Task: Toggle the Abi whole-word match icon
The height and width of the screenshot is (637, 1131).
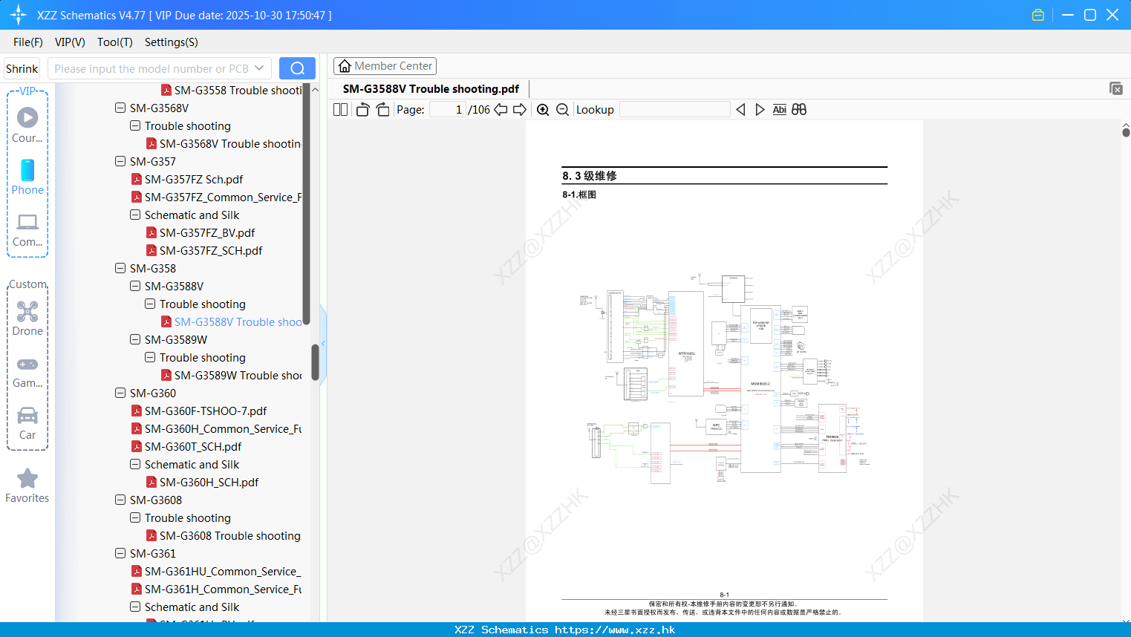Action: click(779, 109)
